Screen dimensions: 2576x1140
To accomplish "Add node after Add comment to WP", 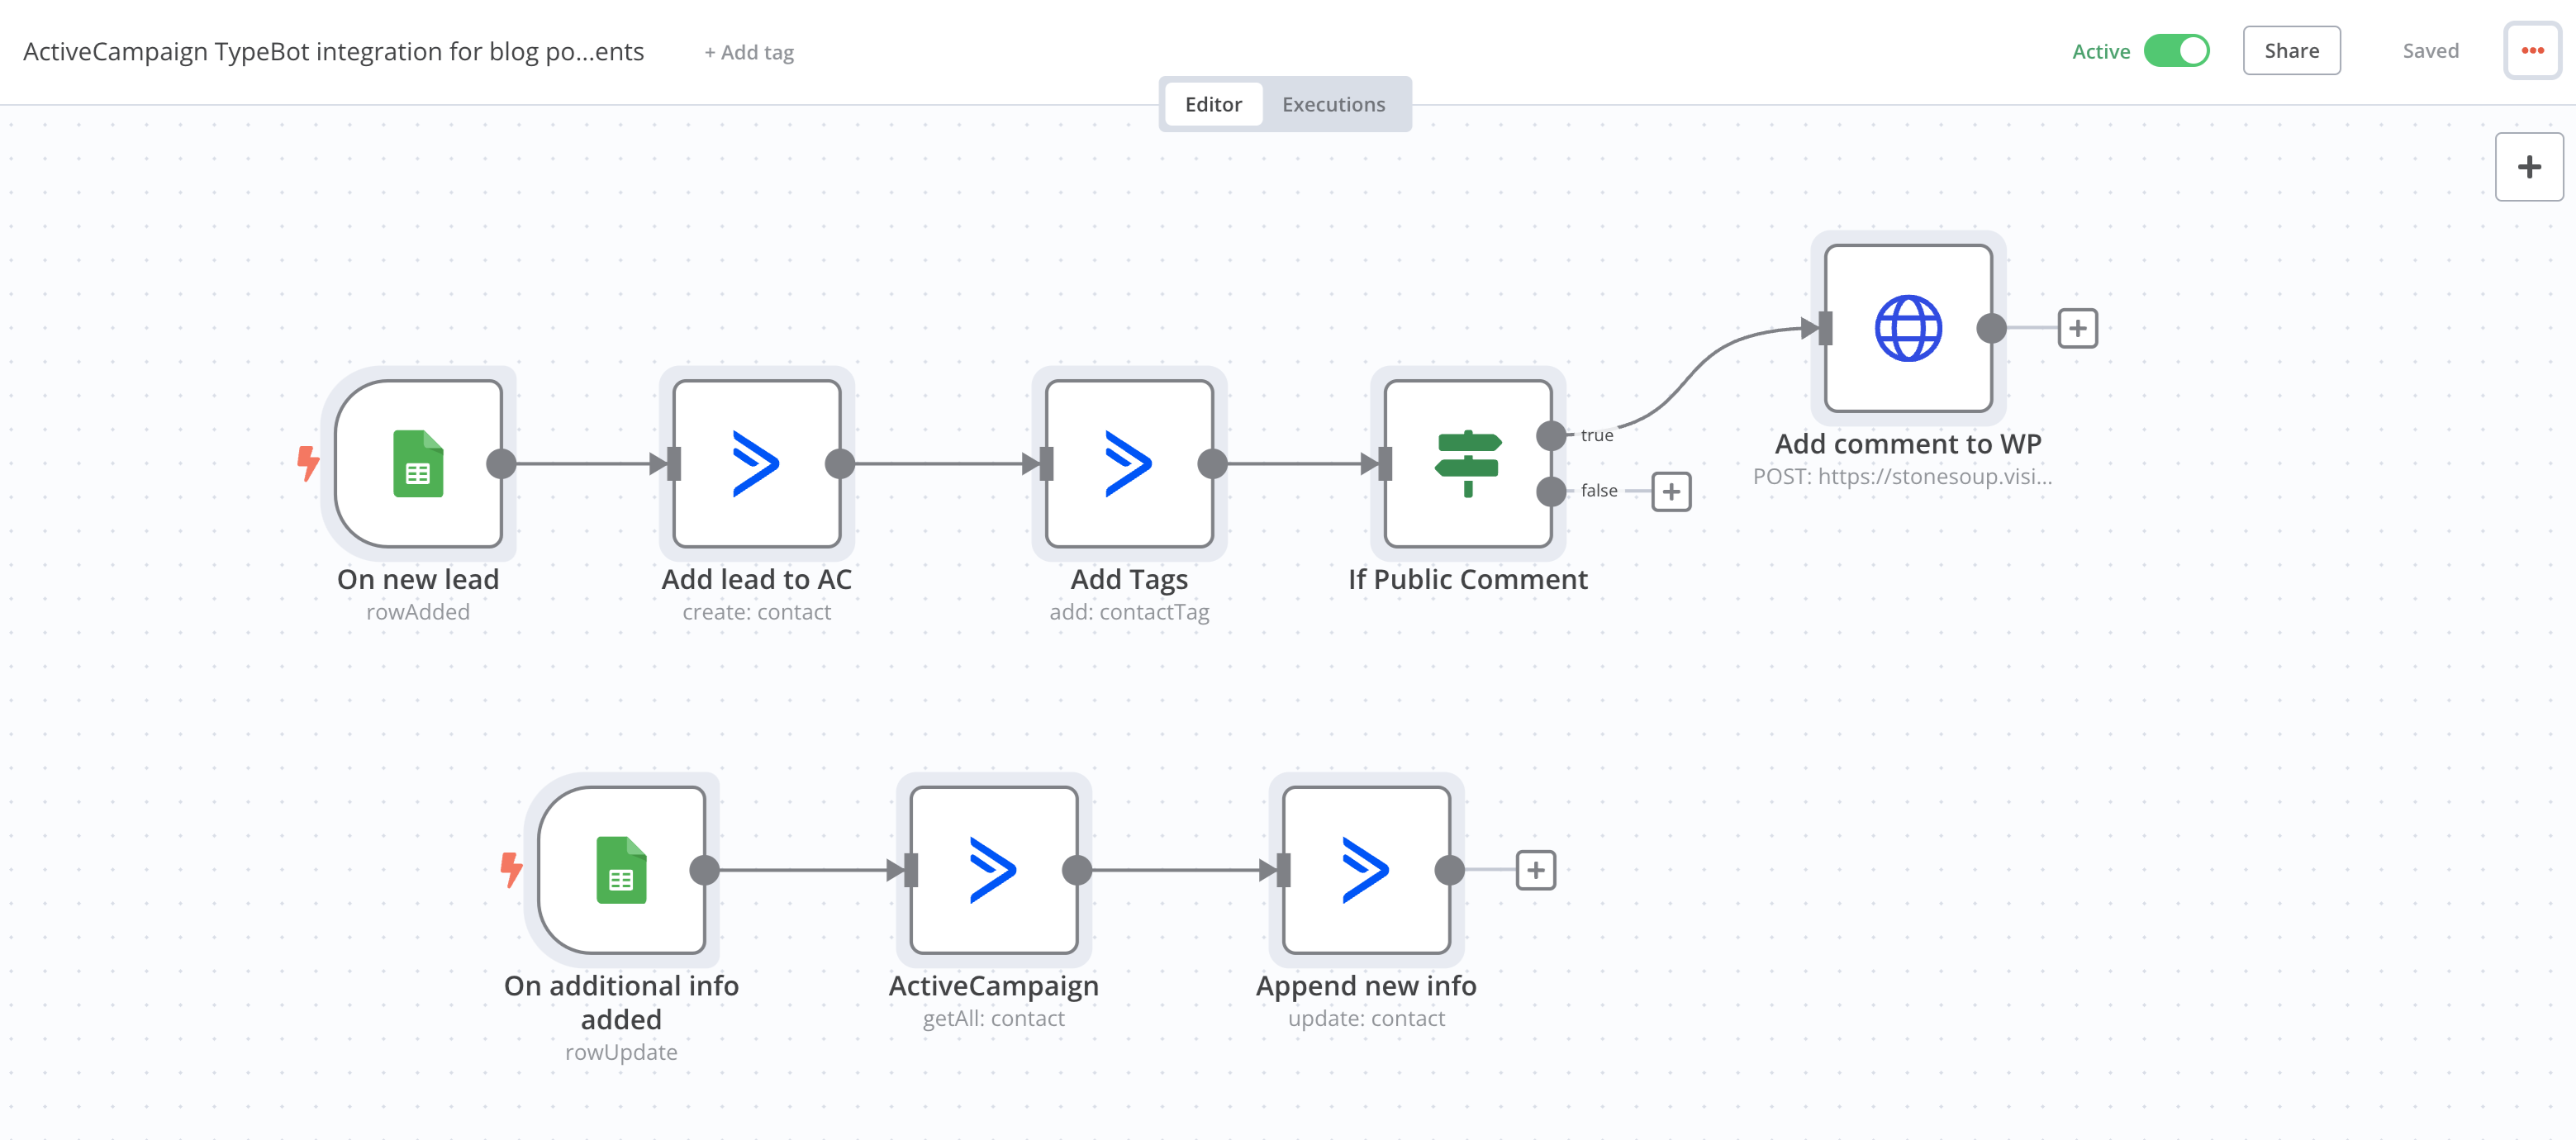I will pos(2077,328).
